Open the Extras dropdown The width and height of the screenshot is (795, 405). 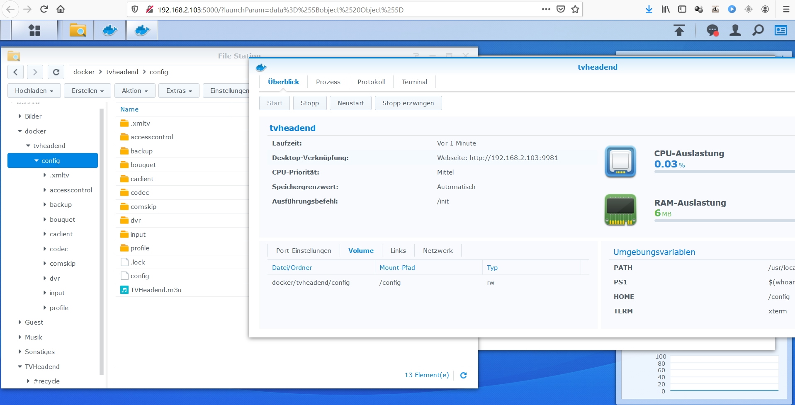tap(179, 91)
